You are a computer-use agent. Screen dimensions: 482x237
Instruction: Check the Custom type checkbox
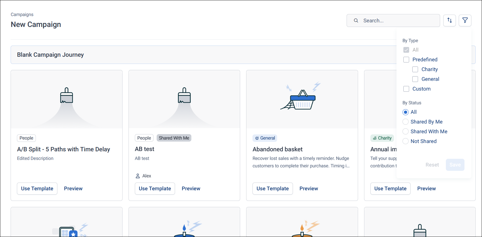(406, 89)
